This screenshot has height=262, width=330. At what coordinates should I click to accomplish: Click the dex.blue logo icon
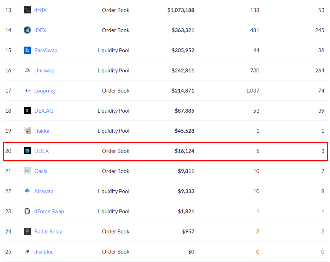coord(27,251)
